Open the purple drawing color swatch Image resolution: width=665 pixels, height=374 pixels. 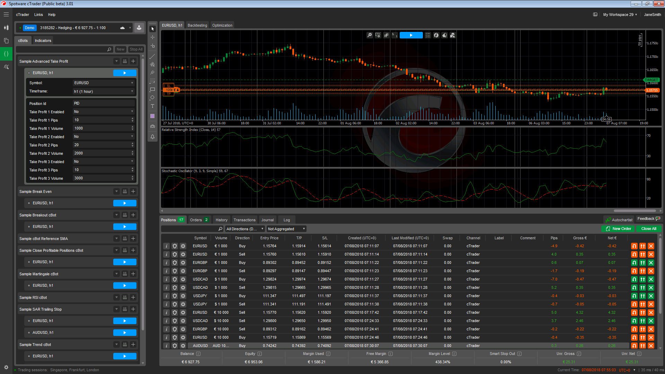152,116
